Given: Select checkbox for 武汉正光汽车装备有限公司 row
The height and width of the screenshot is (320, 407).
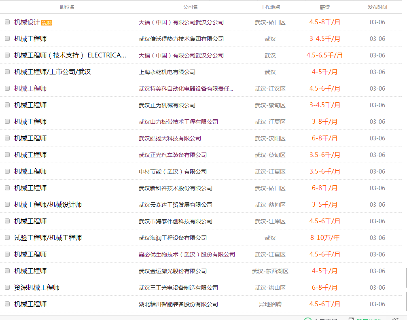Looking at the screenshot, I should (7, 155).
